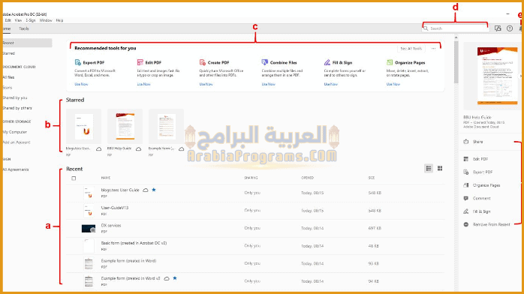524x294 pixels.
Task: Click the Combine Files tool icon
Action: [x=265, y=62]
